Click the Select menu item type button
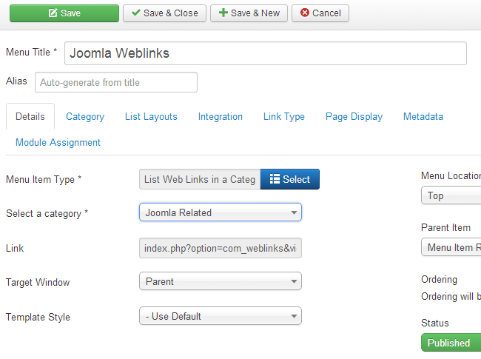Viewport: 481px width, 359px height. (290, 179)
